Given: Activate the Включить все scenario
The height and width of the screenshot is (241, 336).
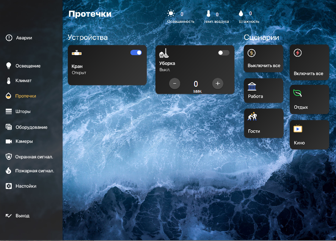Looking at the screenshot, I should pos(309,62).
